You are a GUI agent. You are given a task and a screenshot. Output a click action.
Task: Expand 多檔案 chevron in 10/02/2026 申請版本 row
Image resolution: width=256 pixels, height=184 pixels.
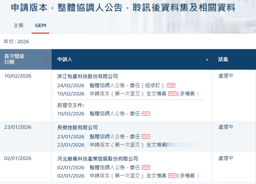198,94
